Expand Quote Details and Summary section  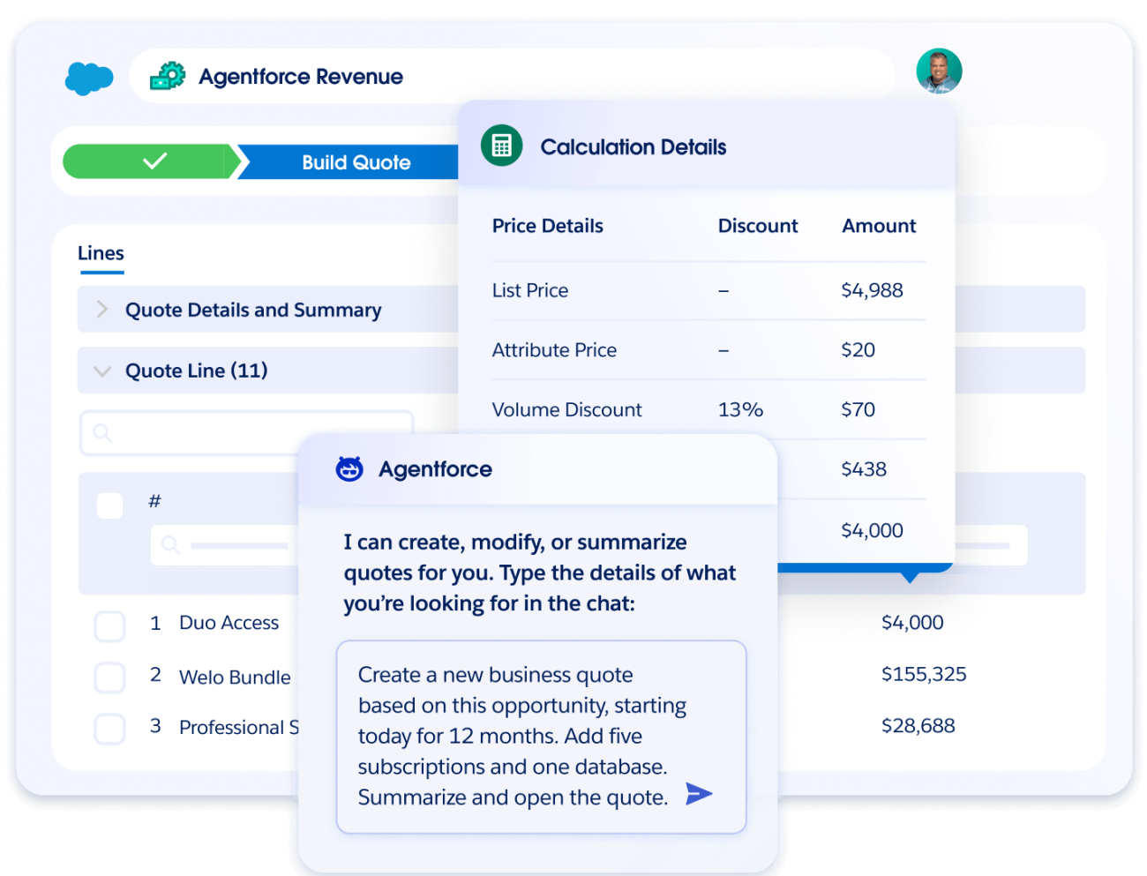pyautogui.click(x=268, y=310)
